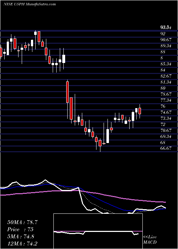Click the 77.34 price axis label
The height and width of the screenshot is (249, 178).
[x=166, y=100]
